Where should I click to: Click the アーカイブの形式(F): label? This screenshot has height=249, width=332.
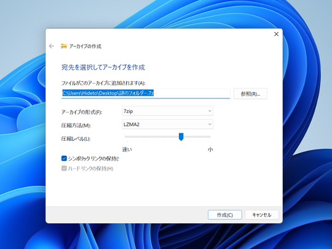(82, 112)
